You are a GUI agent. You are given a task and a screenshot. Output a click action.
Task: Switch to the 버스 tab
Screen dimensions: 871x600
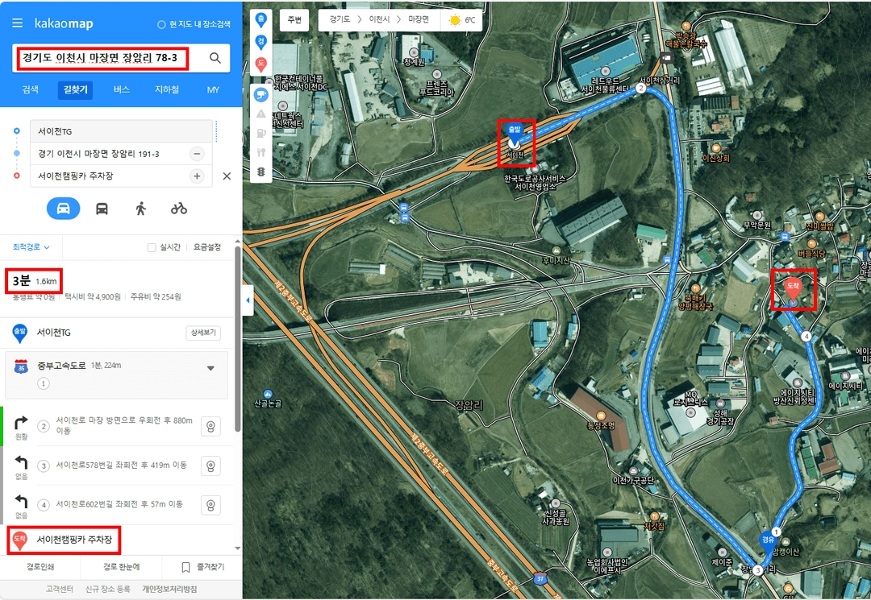pos(121,89)
